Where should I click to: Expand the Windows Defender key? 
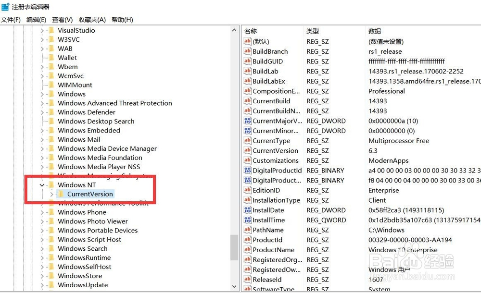42,112
